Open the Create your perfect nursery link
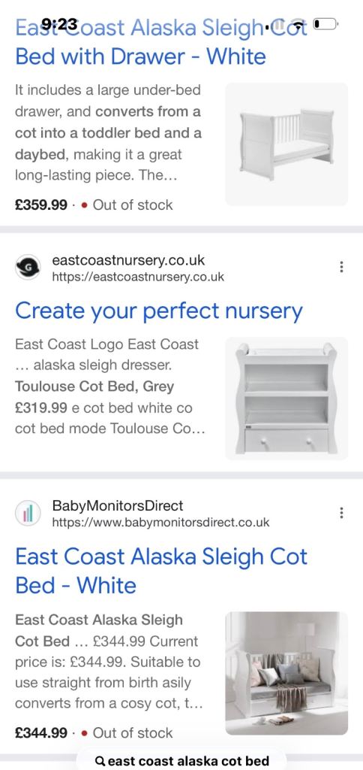 [159, 311]
